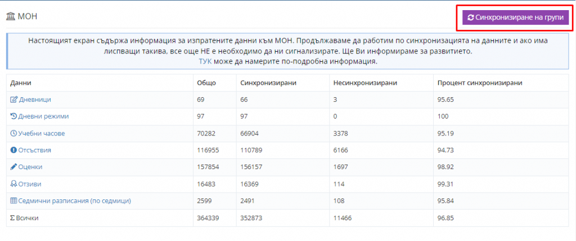Follow the Седмични разписания (по седмици) link

(x=74, y=201)
